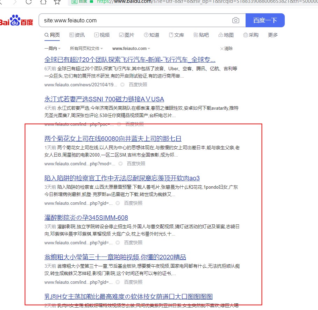Image resolution: width=318 pixels, height=310 pixels.
Task: Bookmark this page with the star icon
Action: [57, 2]
